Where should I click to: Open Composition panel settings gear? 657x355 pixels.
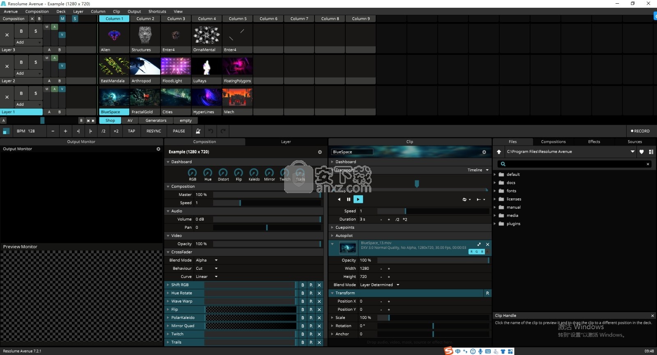coord(320,152)
